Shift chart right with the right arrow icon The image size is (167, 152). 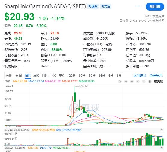click(x=144, y=82)
